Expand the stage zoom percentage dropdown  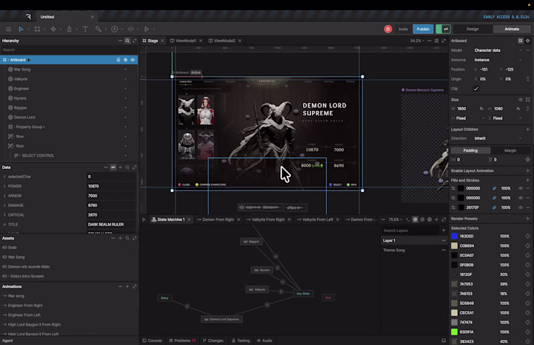coord(417,41)
